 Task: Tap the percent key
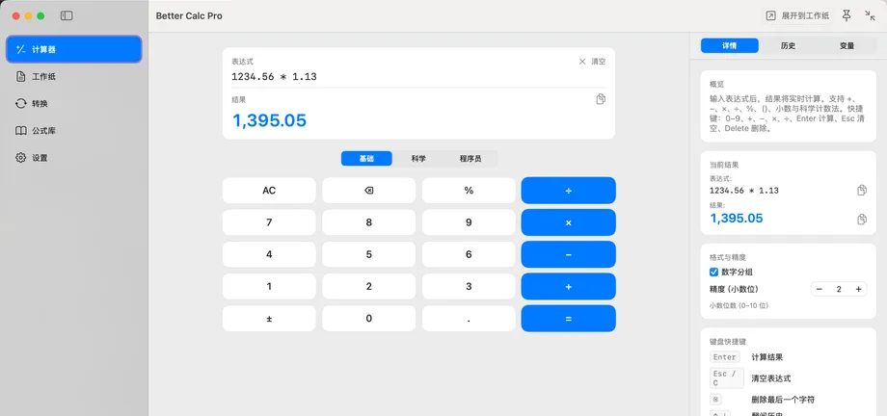[x=469, y=191]
